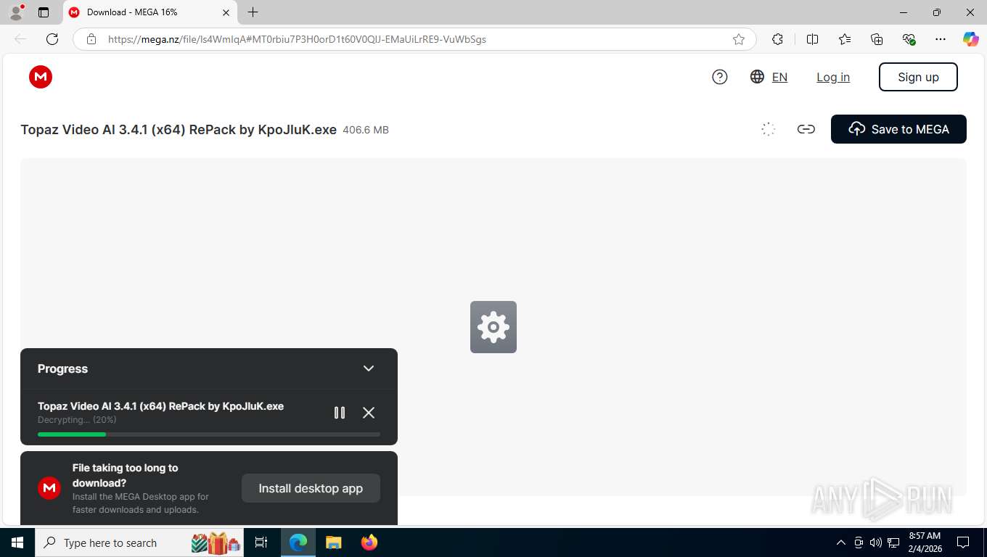
Task: Open the Windows Start menu
Action: tap(17, 542)
